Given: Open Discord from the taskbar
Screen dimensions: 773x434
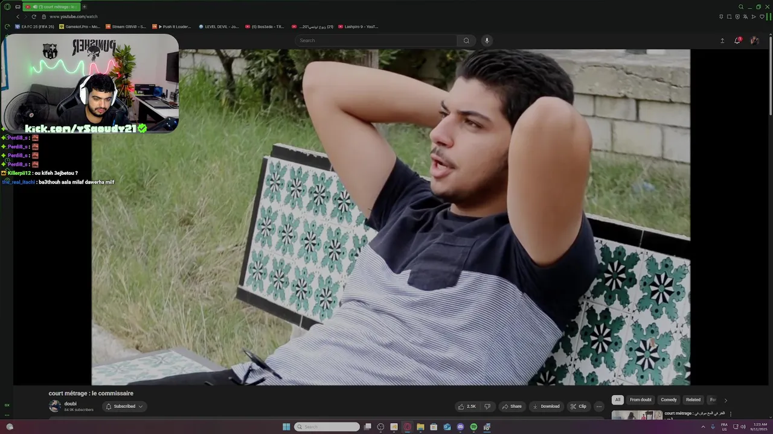Looking at the screenshot, I should click(x=460, y=427).
